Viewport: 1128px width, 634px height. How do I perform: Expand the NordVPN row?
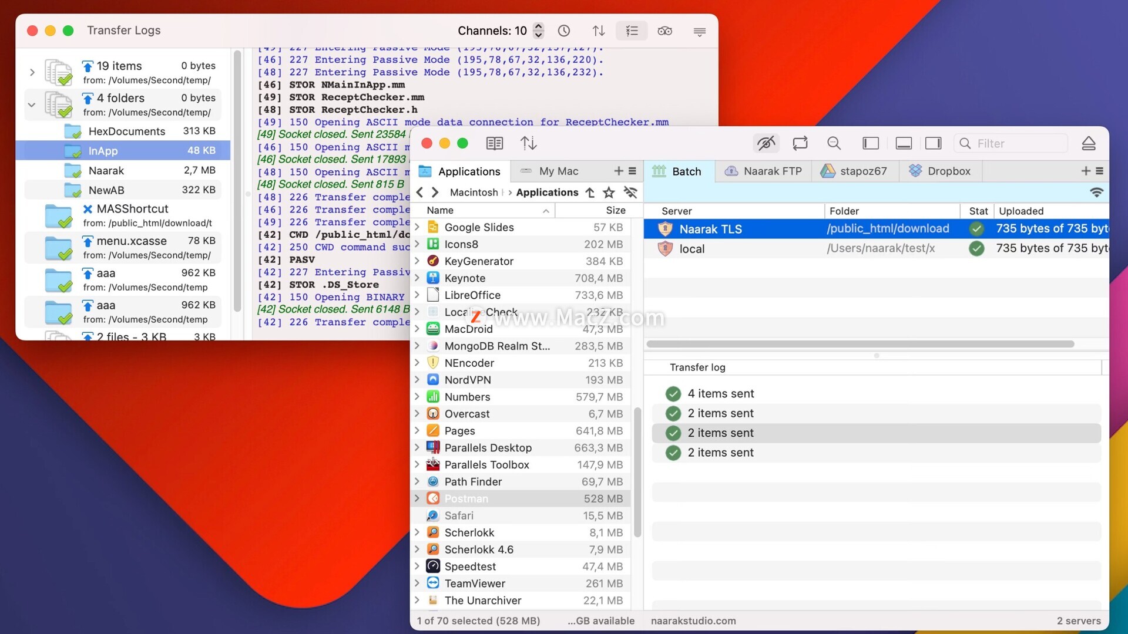(417, 380)
